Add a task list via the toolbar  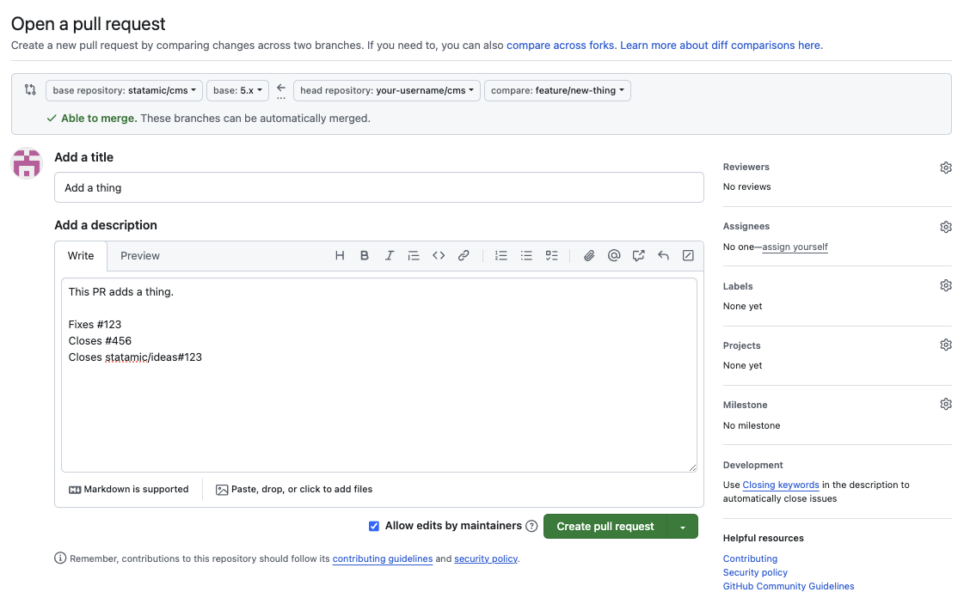click(x=552, y=255)
